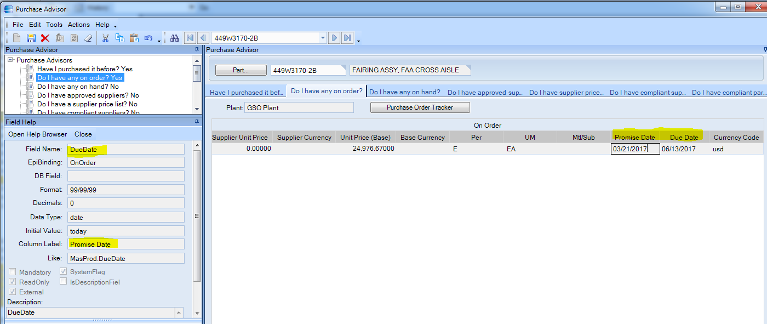This screenshot has width=767, height=324.
Task: Select 'Have I purchased it before? Yes' tree item
Action: [85, 69]
